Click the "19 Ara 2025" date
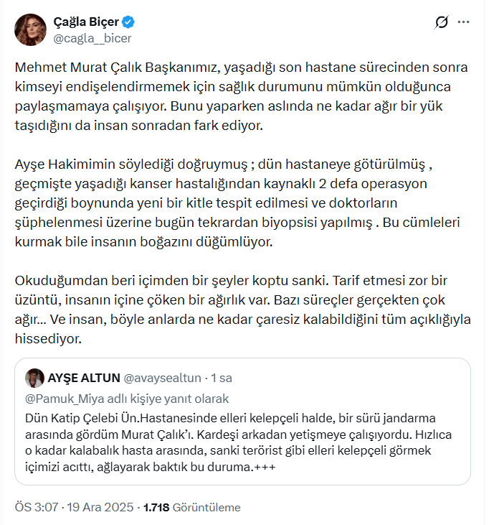 point(100,507)
